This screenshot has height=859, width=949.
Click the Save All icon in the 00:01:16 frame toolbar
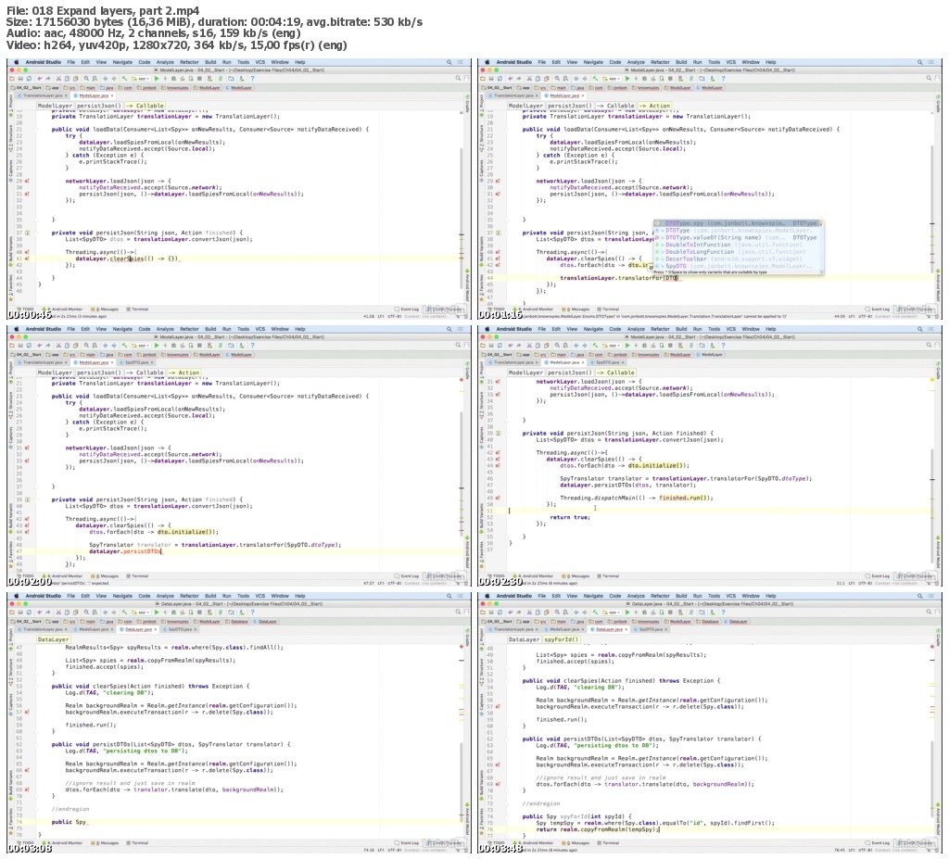pos(491,79)
